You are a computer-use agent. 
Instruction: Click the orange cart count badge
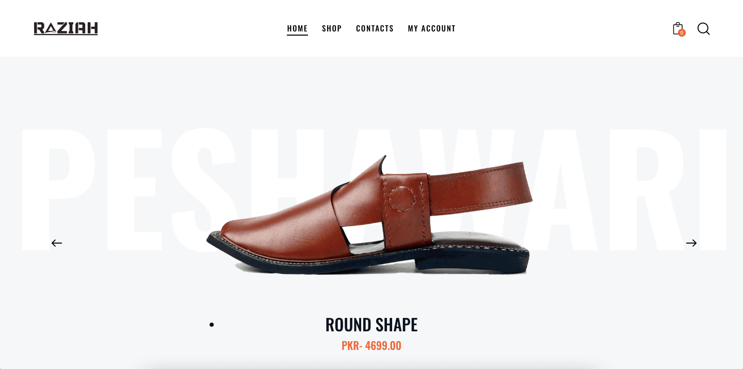coord(682,33)
